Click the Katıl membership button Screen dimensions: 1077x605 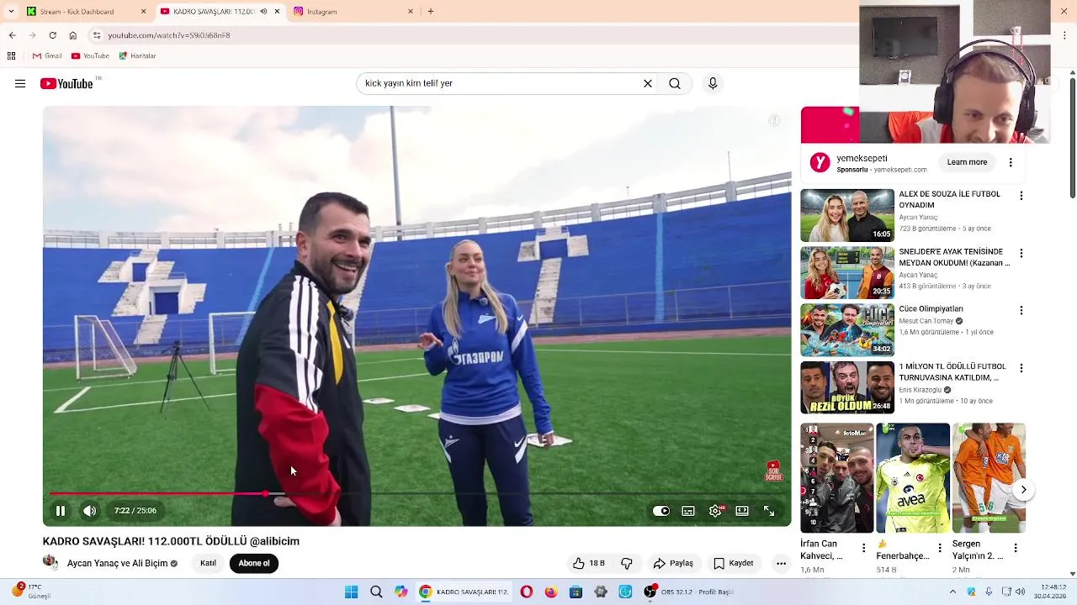pos(208,563)
